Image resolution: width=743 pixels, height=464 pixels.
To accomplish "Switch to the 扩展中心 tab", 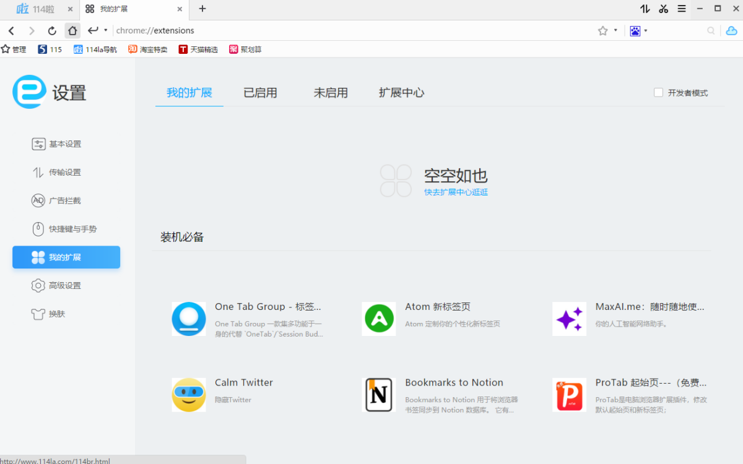I will [401, 93].
